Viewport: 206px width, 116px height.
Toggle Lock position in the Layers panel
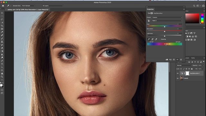[x=186, y=69]
